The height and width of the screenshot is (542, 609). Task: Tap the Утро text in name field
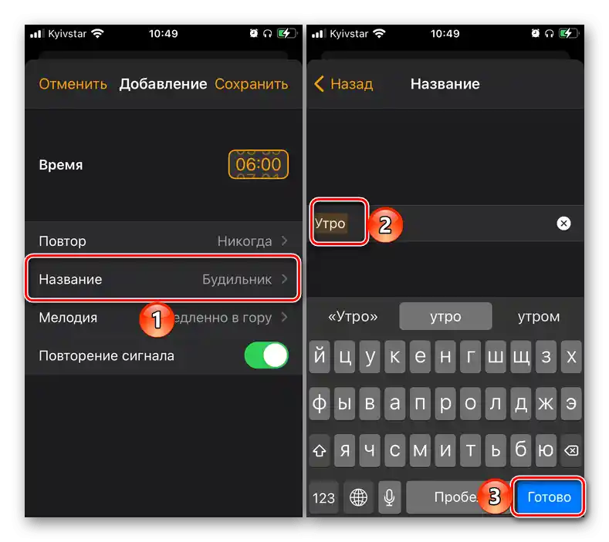click(x=330, y=224)
